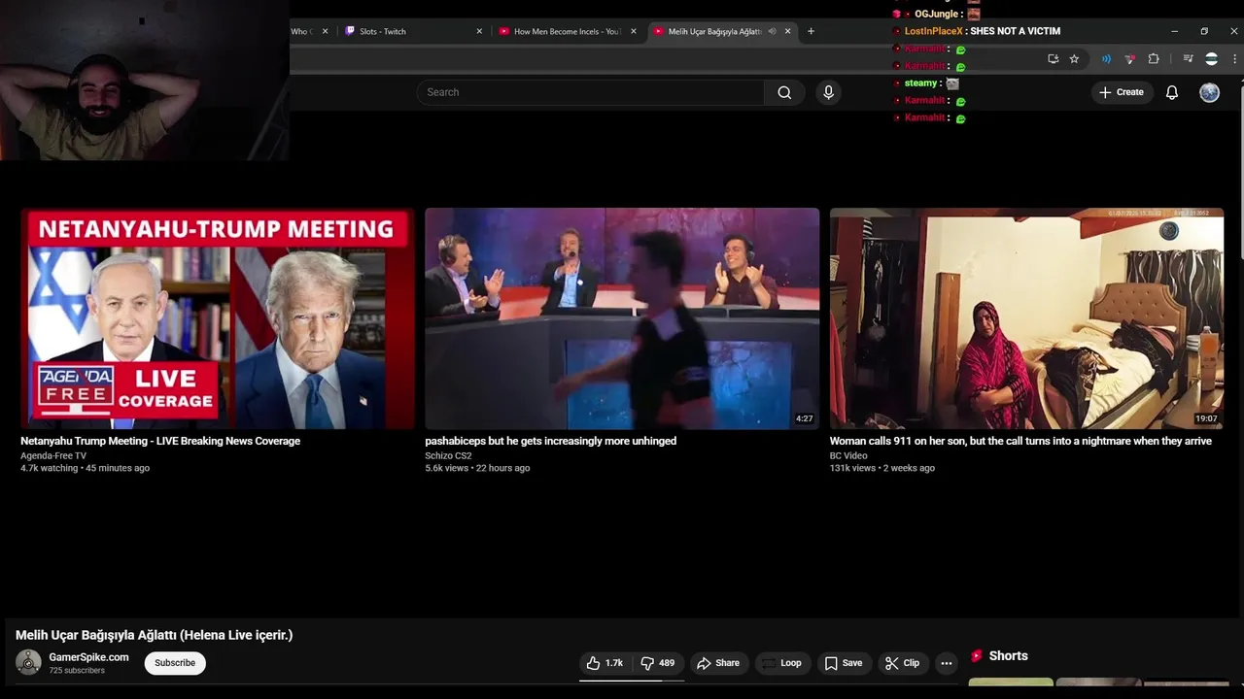Close the Slots - Twitch tab
1244x699 pixels.
click(479, 31)
